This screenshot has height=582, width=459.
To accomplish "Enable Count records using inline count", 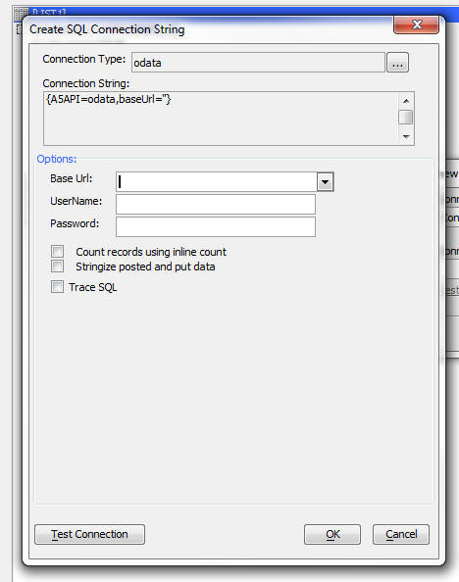I will tap(57, 251).
